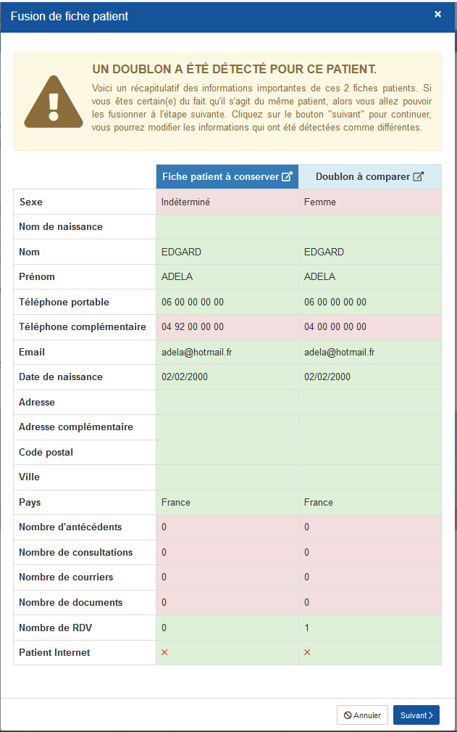This screenshot has width=457, height=732.
Task: Click the Email row label
Action: coord(32,352)
